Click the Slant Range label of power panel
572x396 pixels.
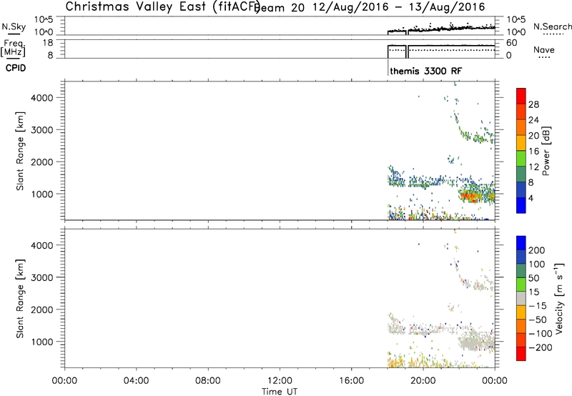click(20, 151)
